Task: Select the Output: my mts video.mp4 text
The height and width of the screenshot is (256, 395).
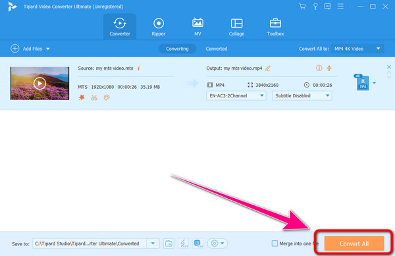Action: 234,68
